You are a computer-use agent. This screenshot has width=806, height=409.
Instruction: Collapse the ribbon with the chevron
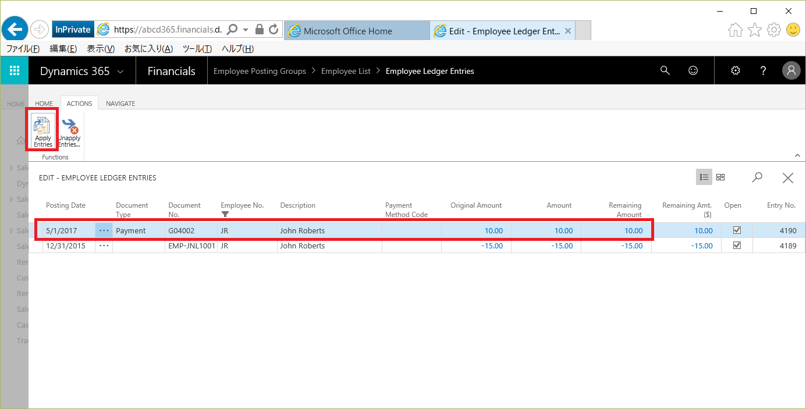[797, 155]
